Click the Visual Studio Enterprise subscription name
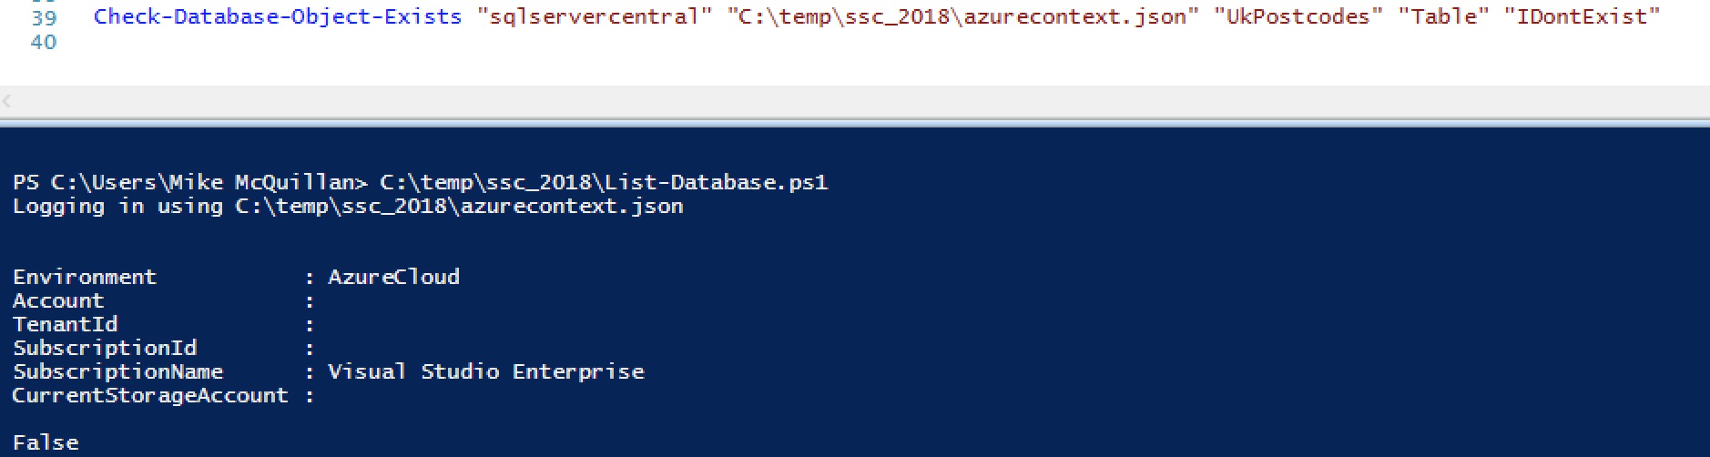Viewport: 1710px width, 457px height. [485, 371]
